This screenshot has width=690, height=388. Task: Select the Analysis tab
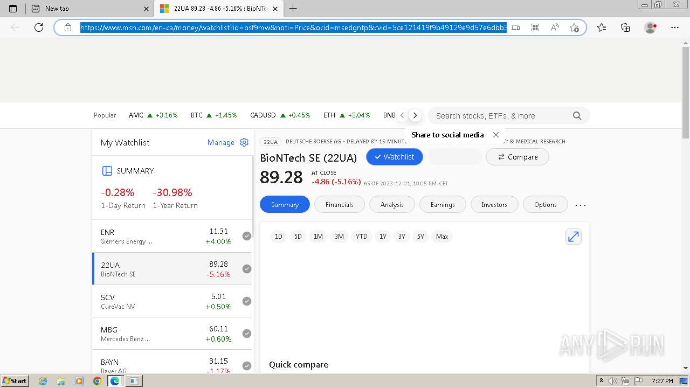[x=392, y=205]
